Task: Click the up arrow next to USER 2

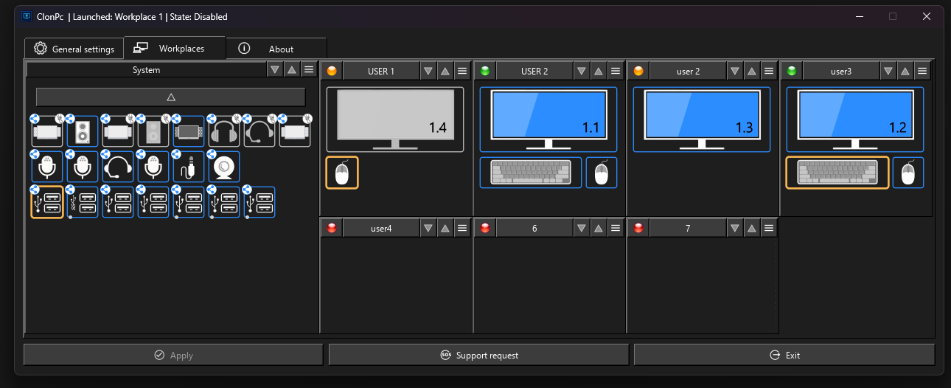Action: click(x=599, y=71)
